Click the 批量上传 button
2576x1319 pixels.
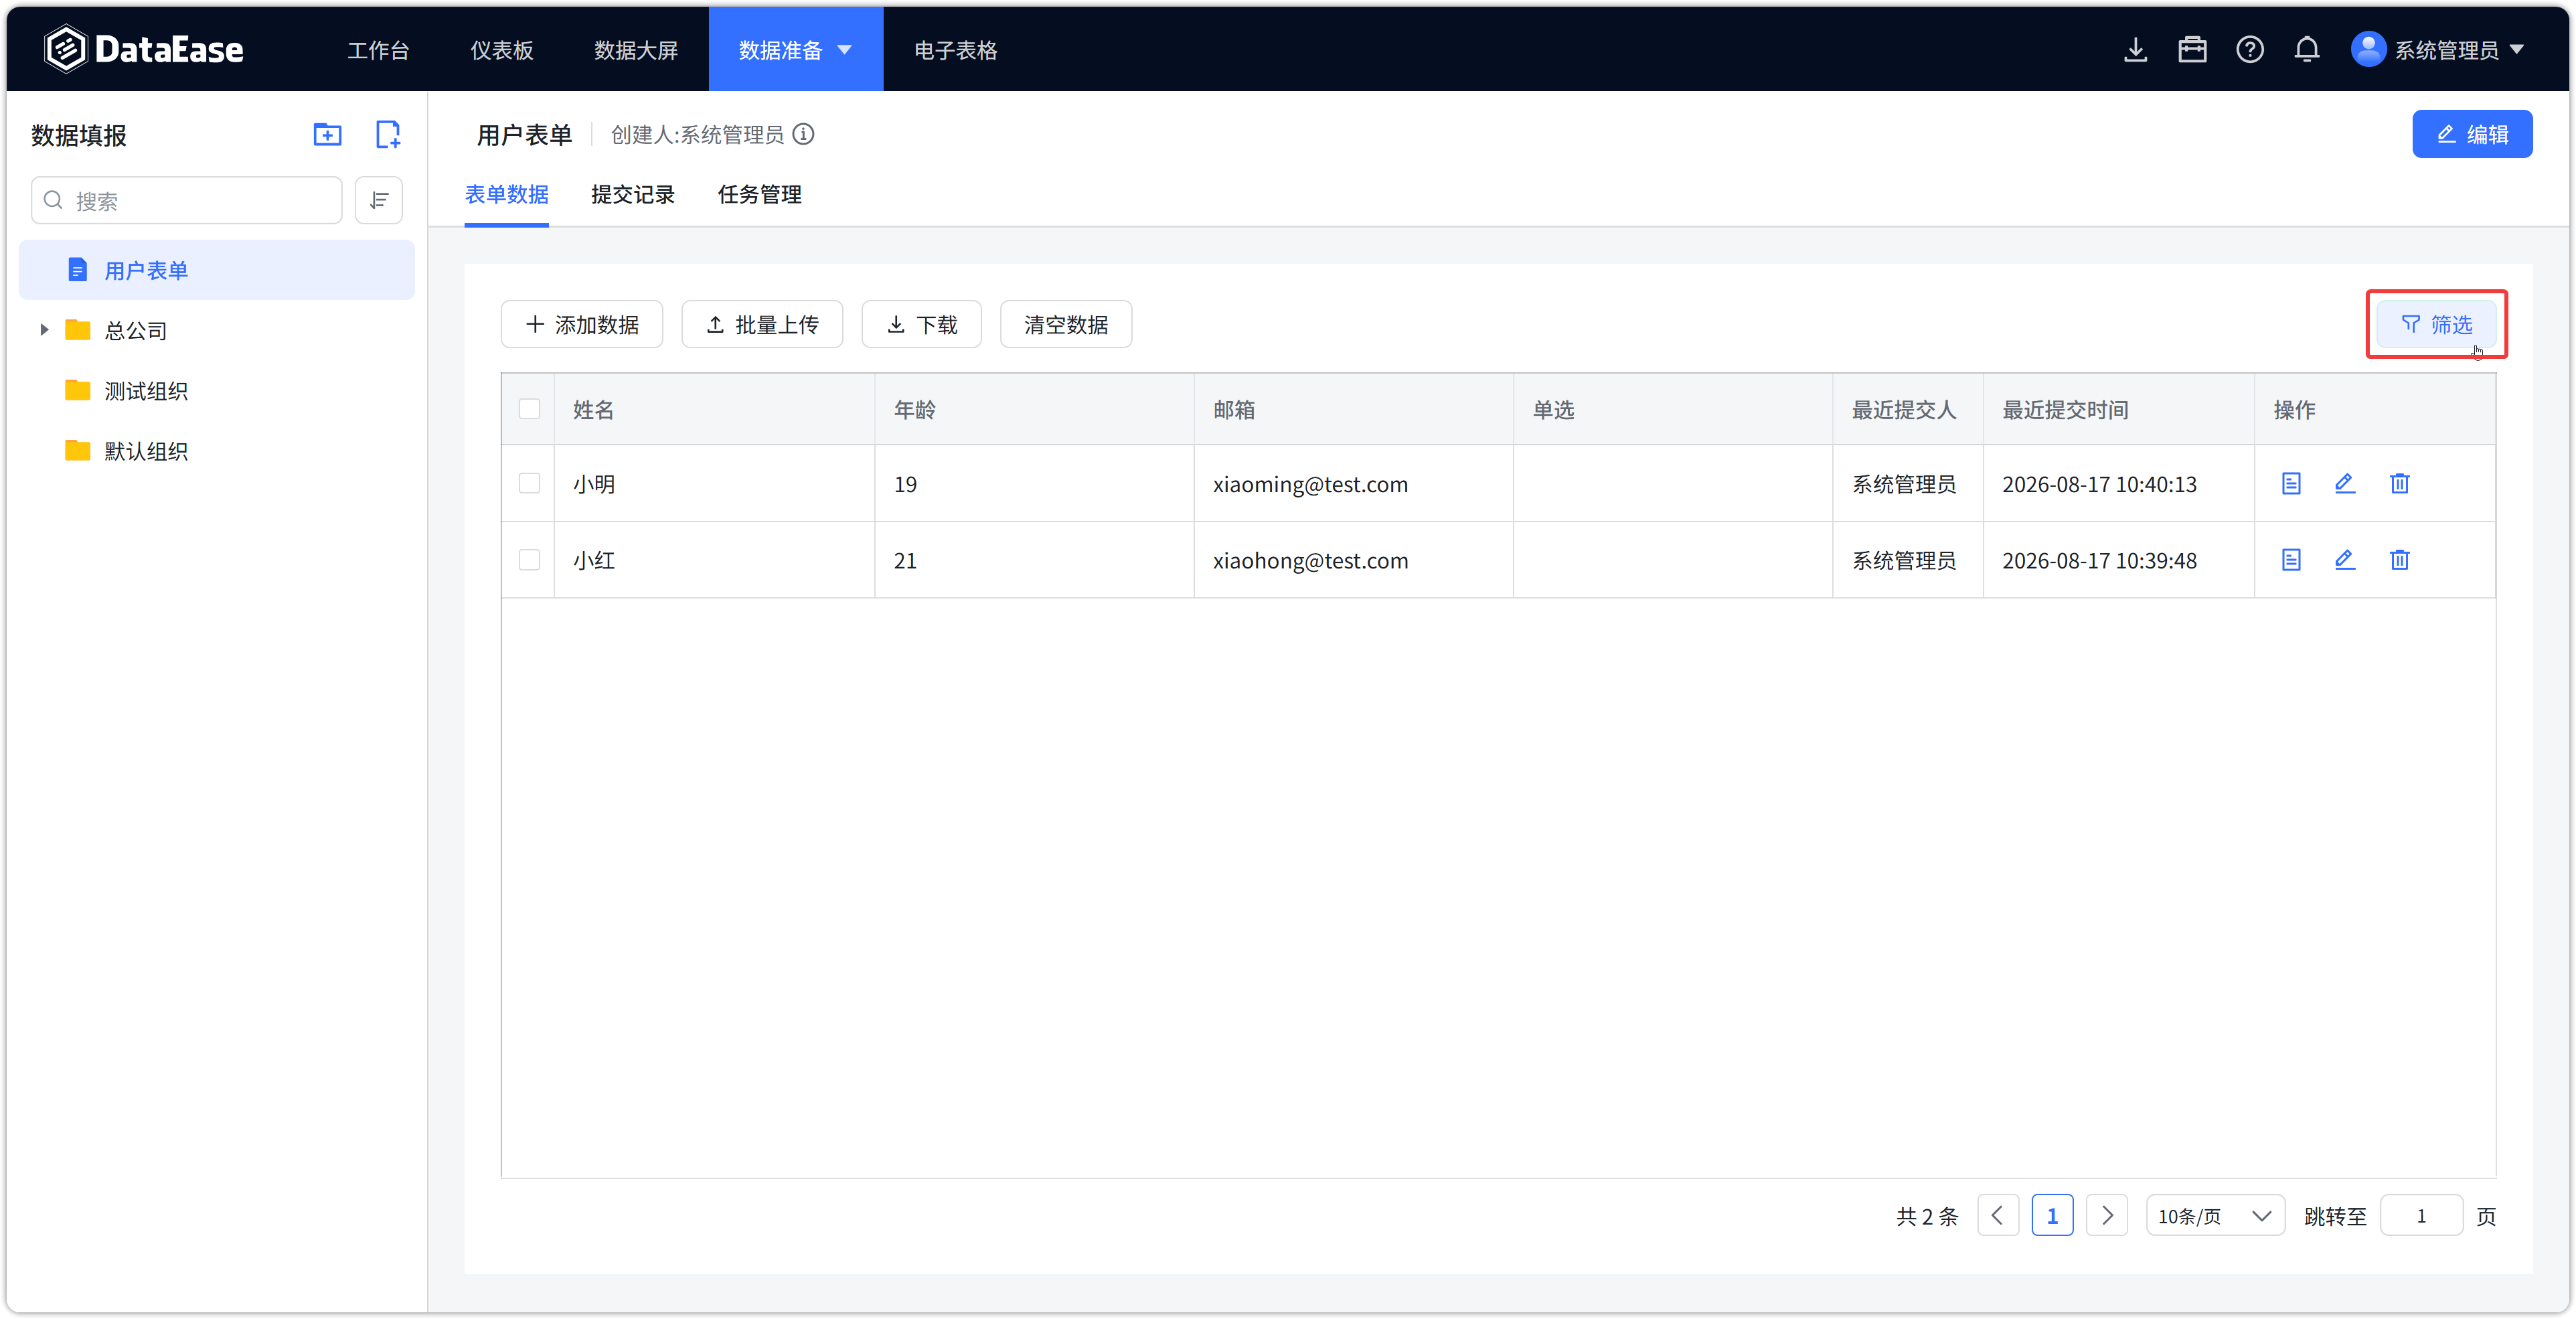coord(761,324)
